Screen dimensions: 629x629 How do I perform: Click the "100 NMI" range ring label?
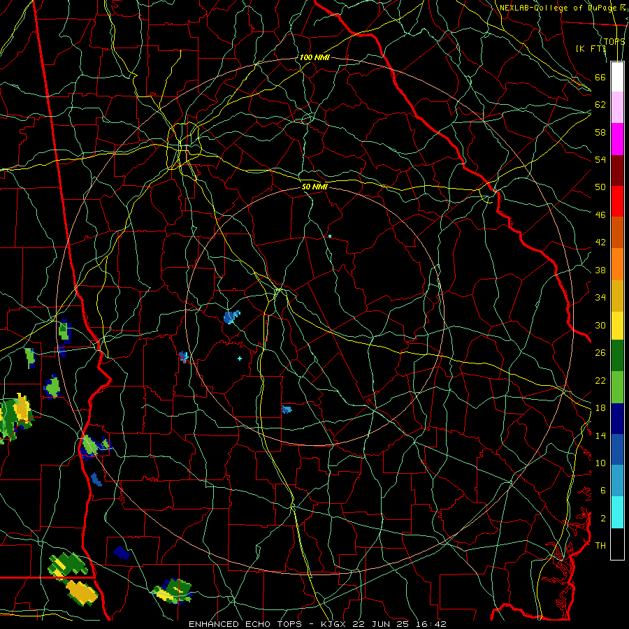[x=314, y=57]
